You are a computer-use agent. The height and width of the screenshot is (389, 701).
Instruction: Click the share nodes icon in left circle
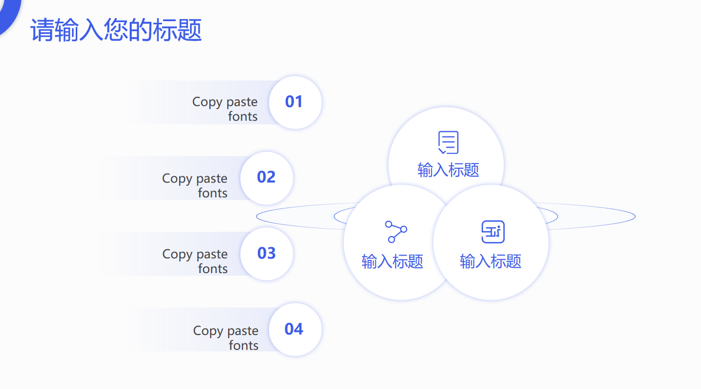pyautogui.click(x=396, y=232)
